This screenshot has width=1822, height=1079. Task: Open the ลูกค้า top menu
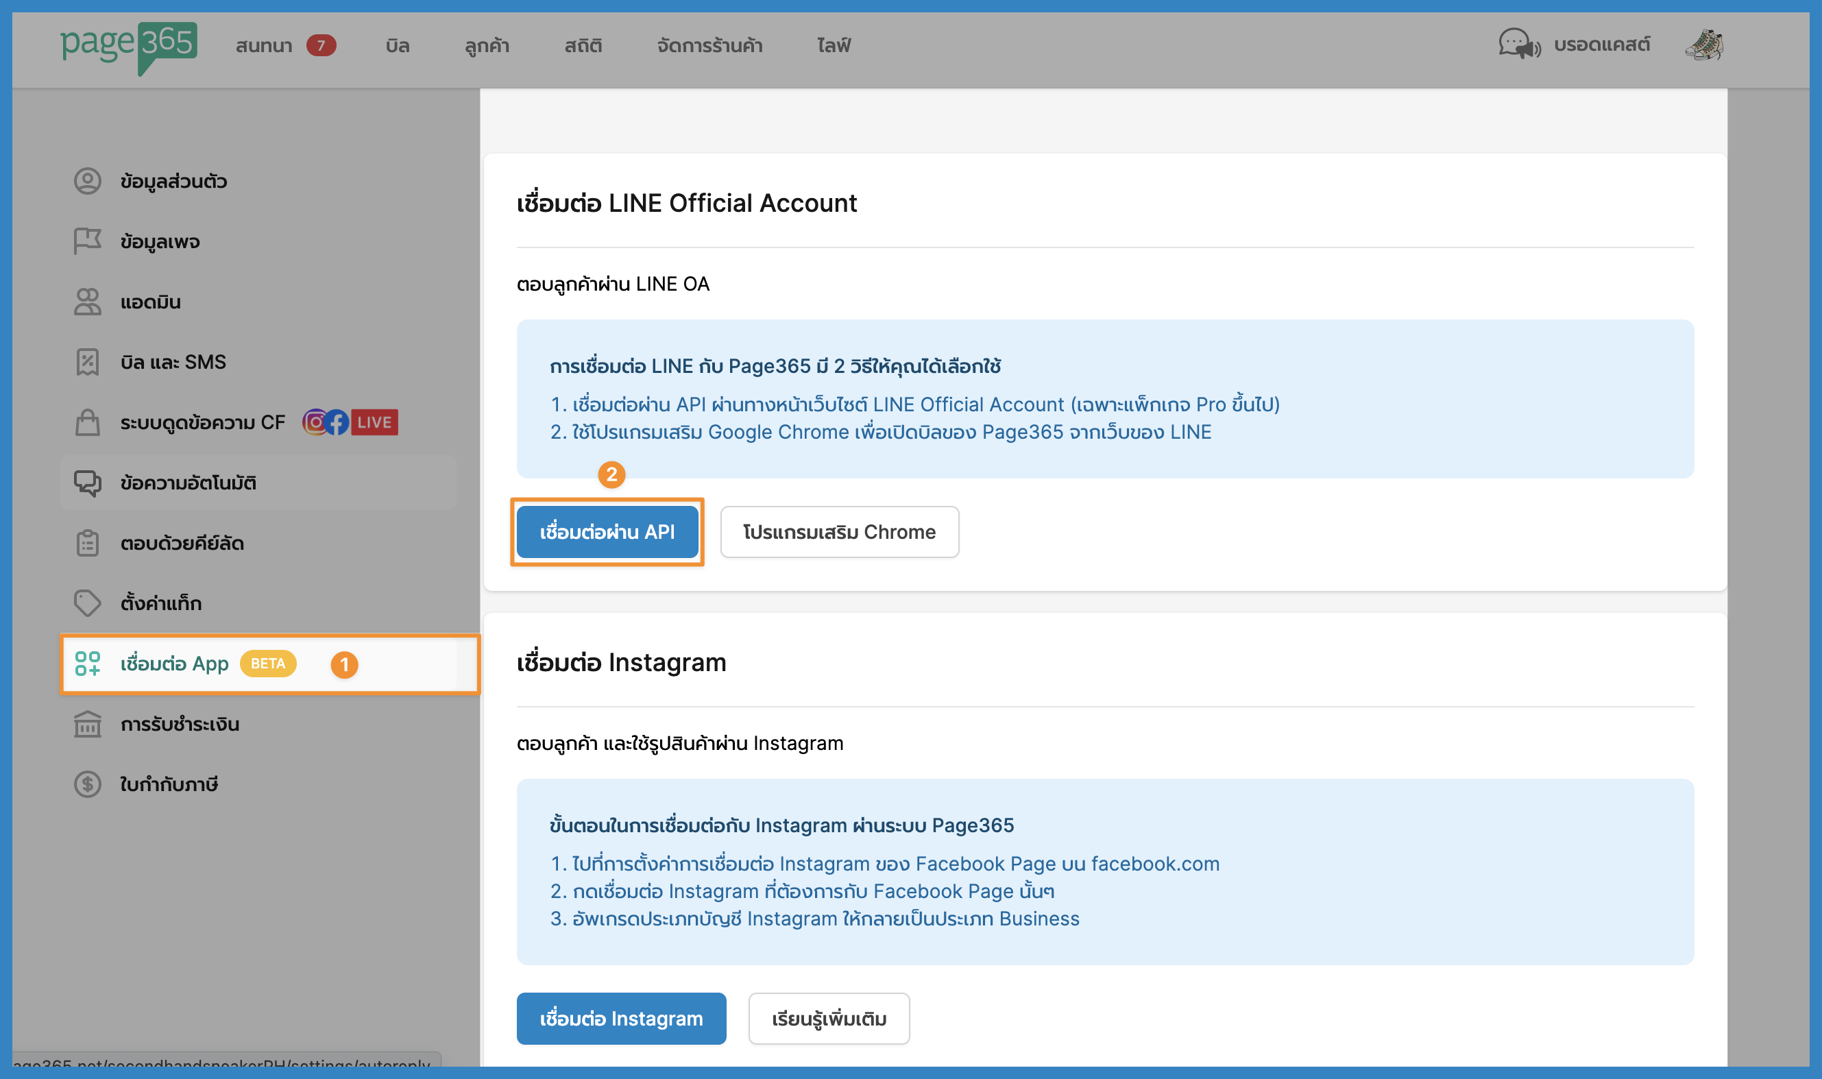487,46
